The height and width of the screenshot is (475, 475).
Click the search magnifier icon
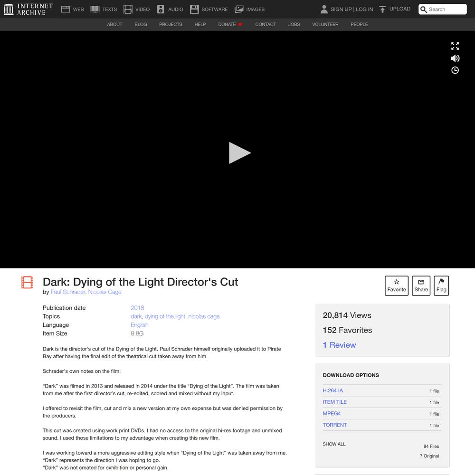(424, 9)
